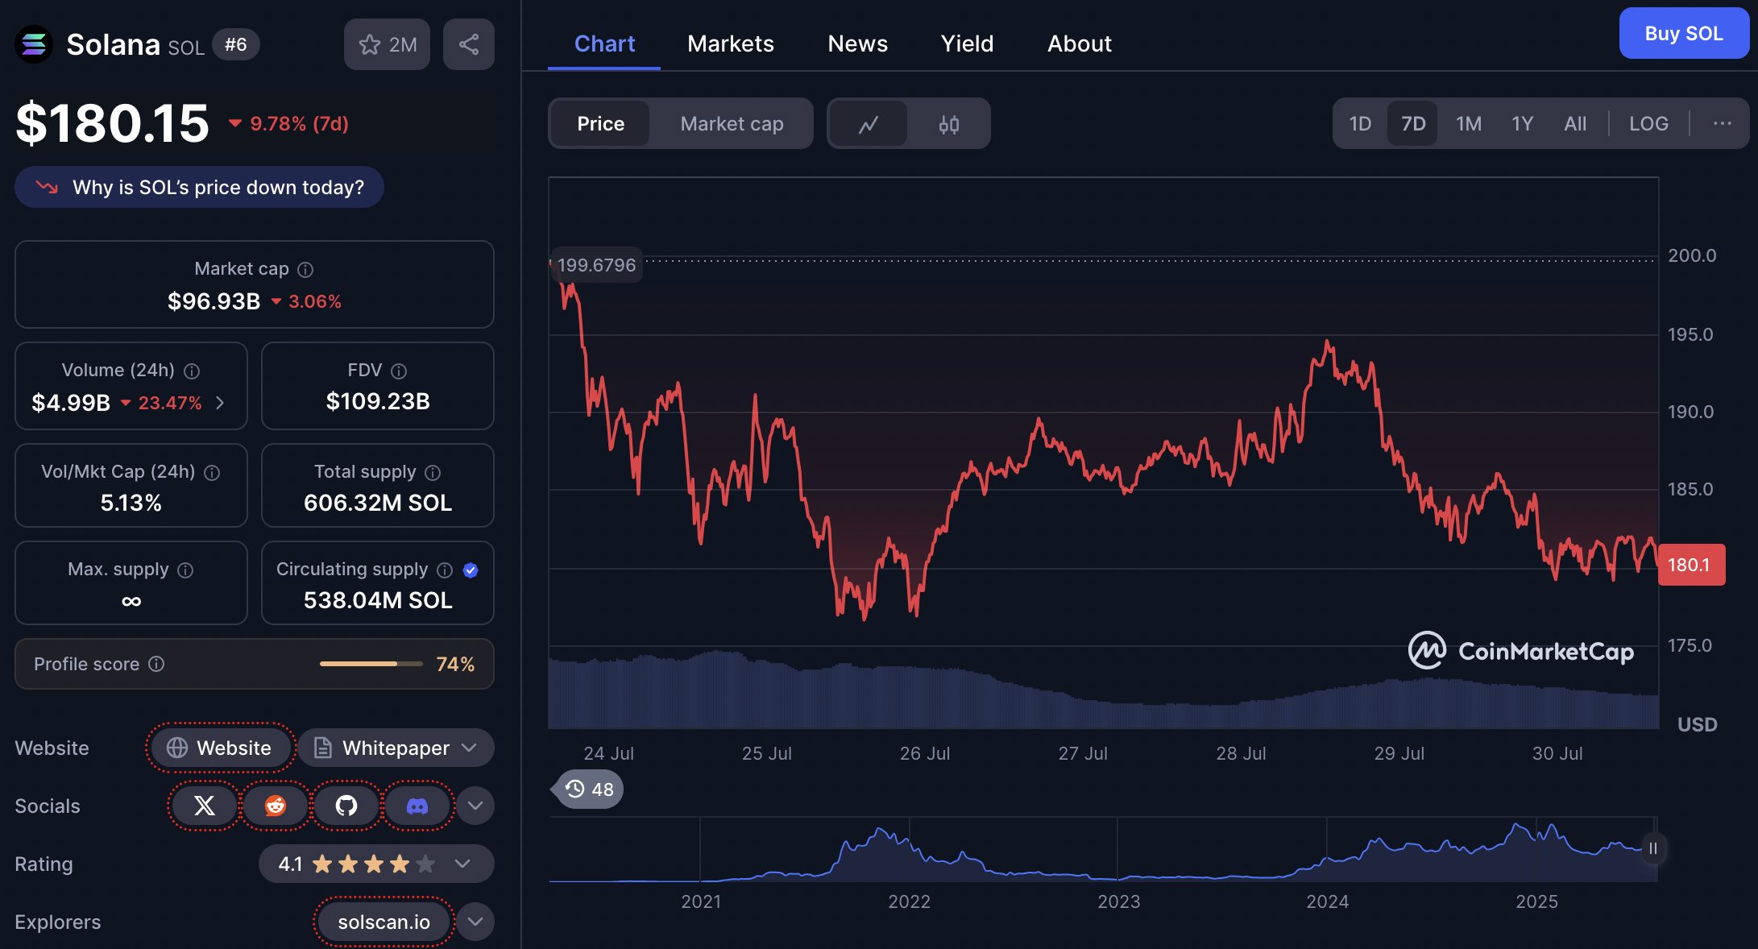Click the $180.15 price text
Screen dimensions: 1758x949
click(113, 123)
